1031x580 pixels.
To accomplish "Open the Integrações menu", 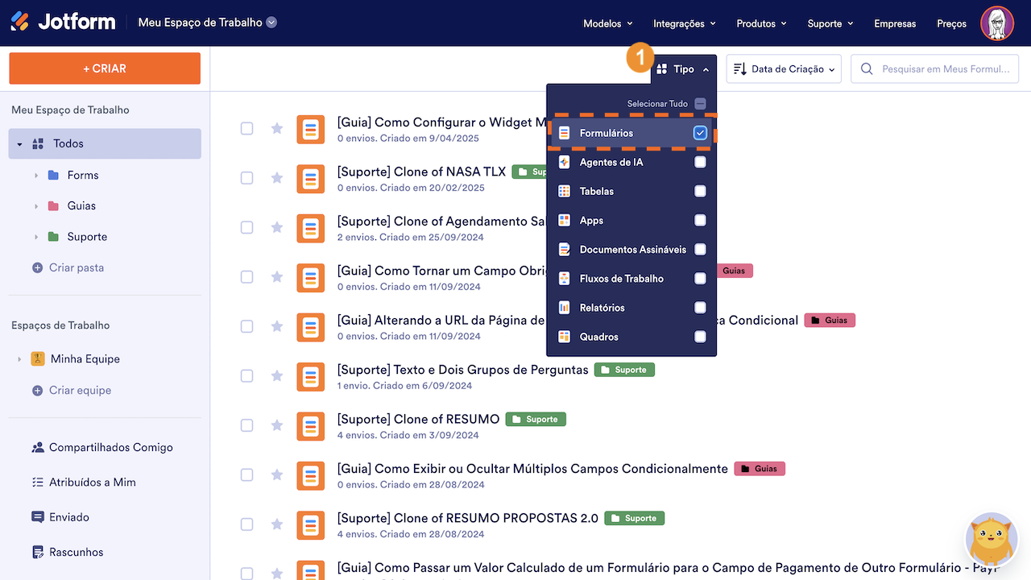I will coord(684,23).
